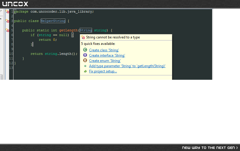Choose Create interface 'String' quick fix
This screenshot has height=151, width=240.
[107, 55]
